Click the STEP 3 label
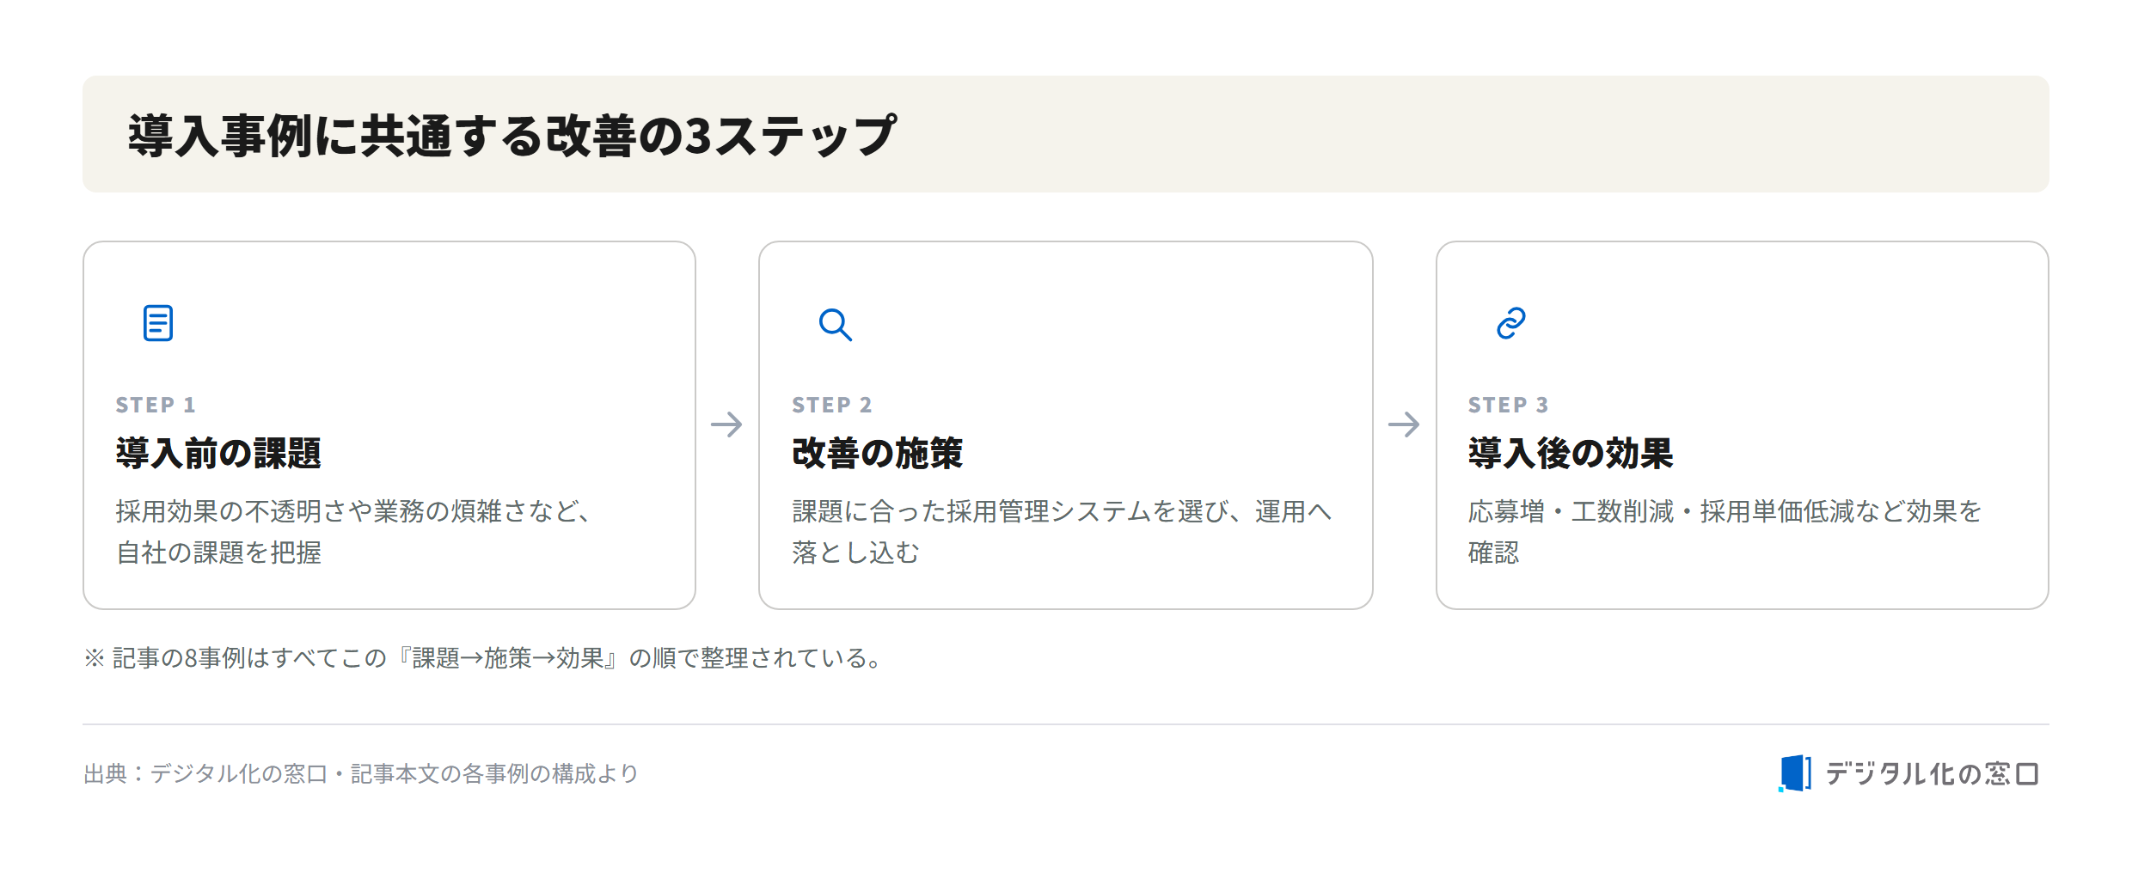 tap(1509, 405)
